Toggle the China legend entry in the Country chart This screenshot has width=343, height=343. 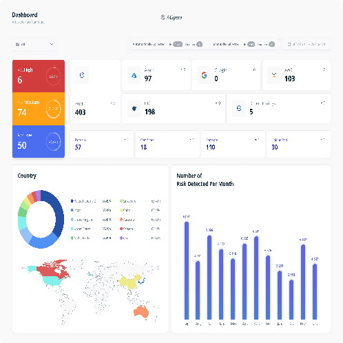coord(125,210)
